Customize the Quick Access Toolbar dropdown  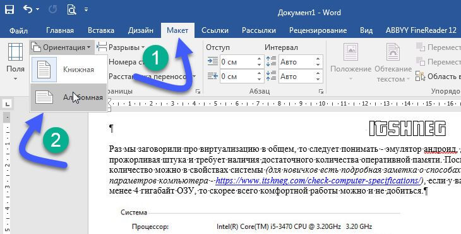coord(86,9)
